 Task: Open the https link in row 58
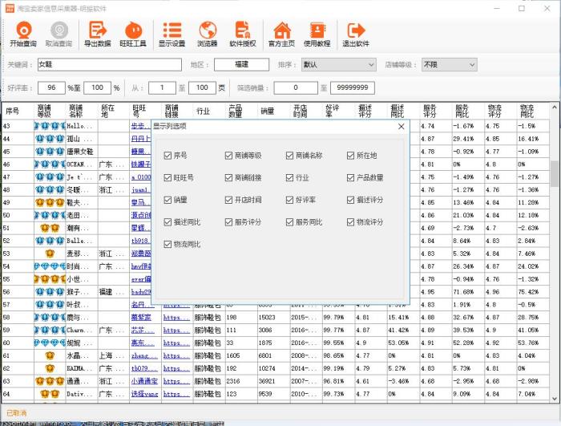[x=176, y=318]
